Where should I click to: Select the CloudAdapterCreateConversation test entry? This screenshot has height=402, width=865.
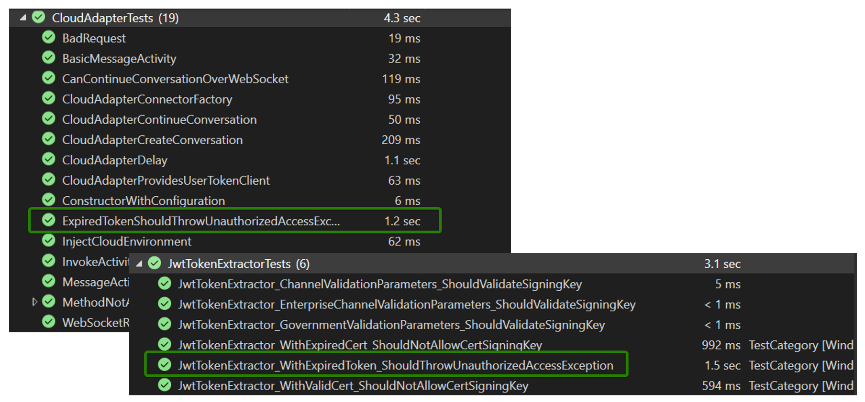coord(152,139)
